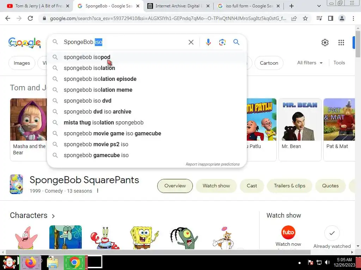
Task: Choose 'spongebob movie ps2 iso' suggestion
Action: [x=147, y=144]
